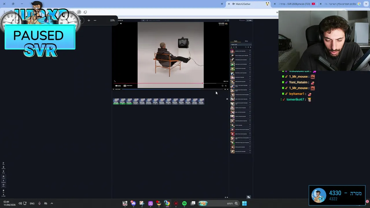Click the channel avatar in the player corner
Viewport: 370px width, 208px height.
pos(226,24)
